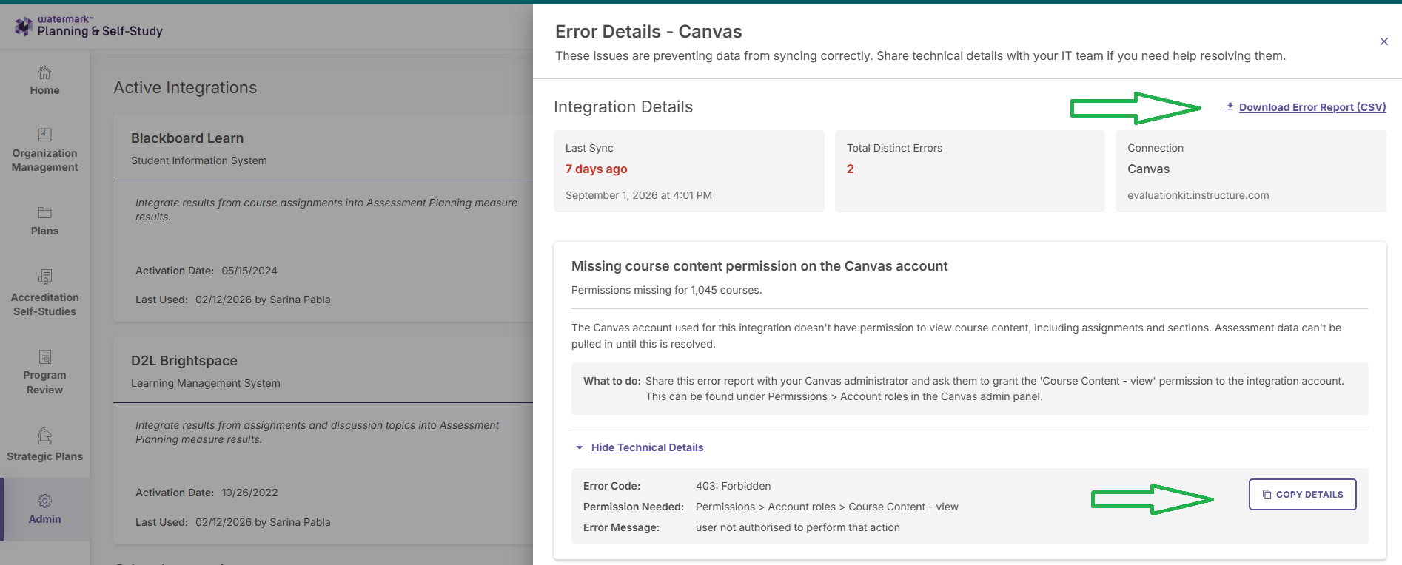Download Error Report (CSV) link
The image size is (1402, 565).
pos(1312,107)
